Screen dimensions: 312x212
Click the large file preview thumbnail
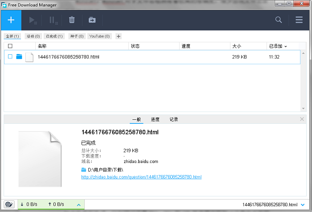40,159
